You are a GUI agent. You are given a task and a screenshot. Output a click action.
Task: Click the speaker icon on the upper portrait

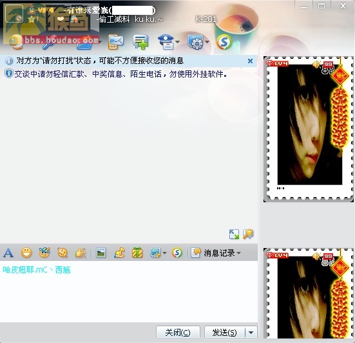316,65
